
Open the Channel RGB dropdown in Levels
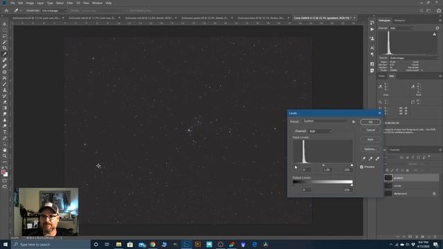click(x=320, y=131)
